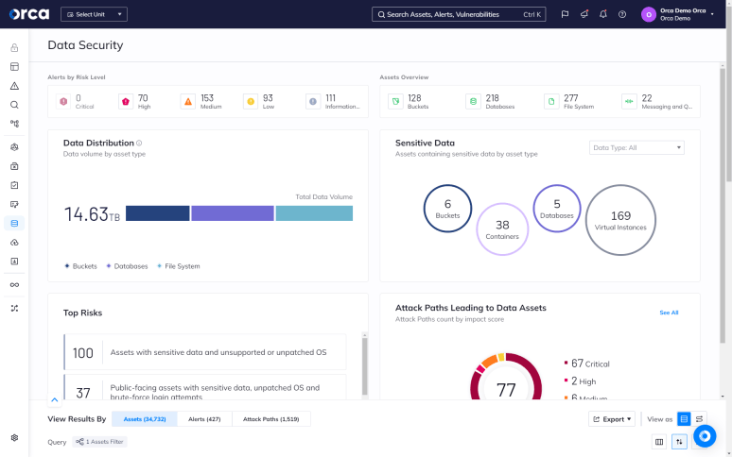Open the notifications bell icon
This screenshot has height=457, width=732.
tap(603, 14)
